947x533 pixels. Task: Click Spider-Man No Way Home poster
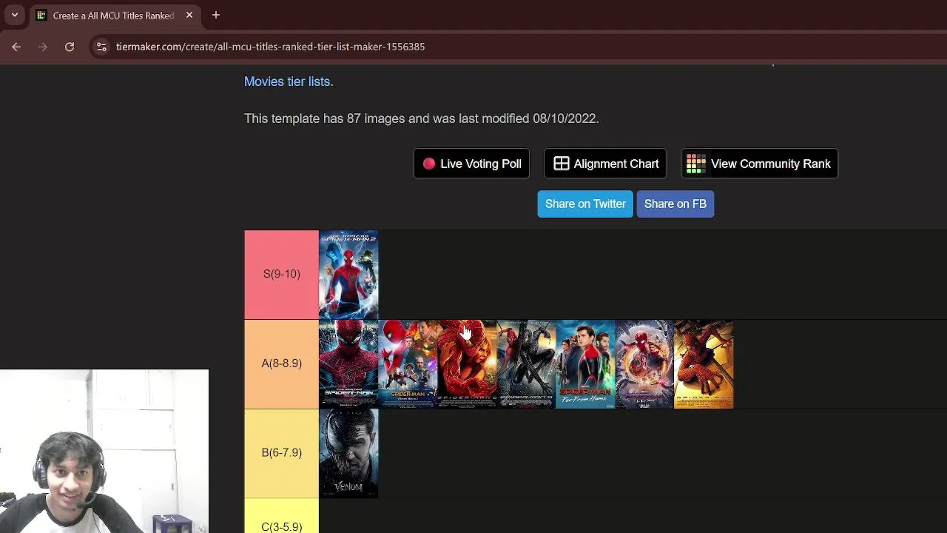[644, 364]
